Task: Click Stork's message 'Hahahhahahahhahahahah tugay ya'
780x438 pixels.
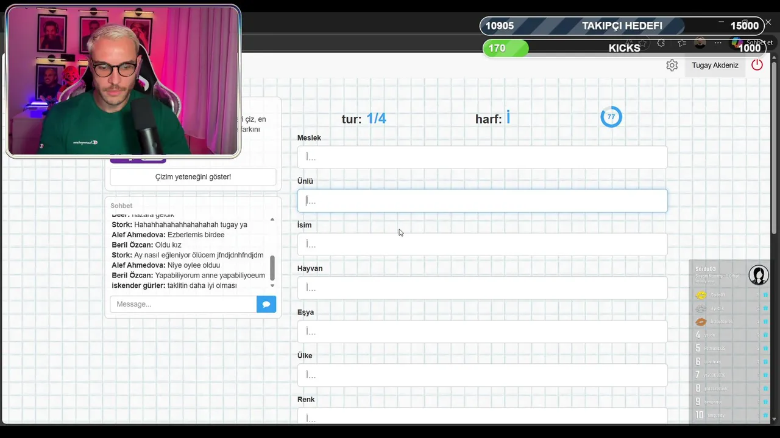Action: 191,224
